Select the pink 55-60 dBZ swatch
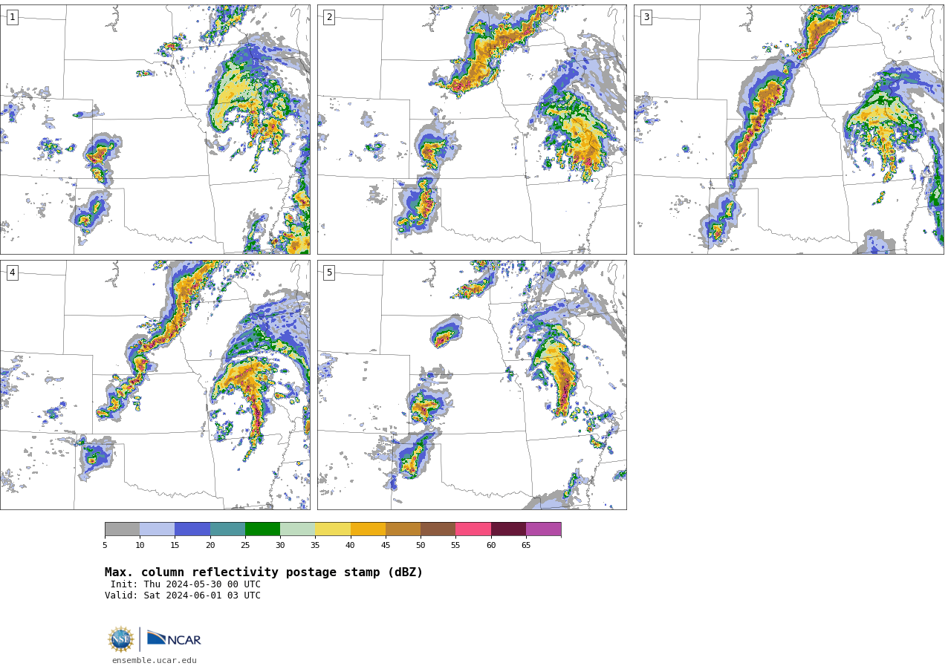951x669 pixels. pos(473,529)
